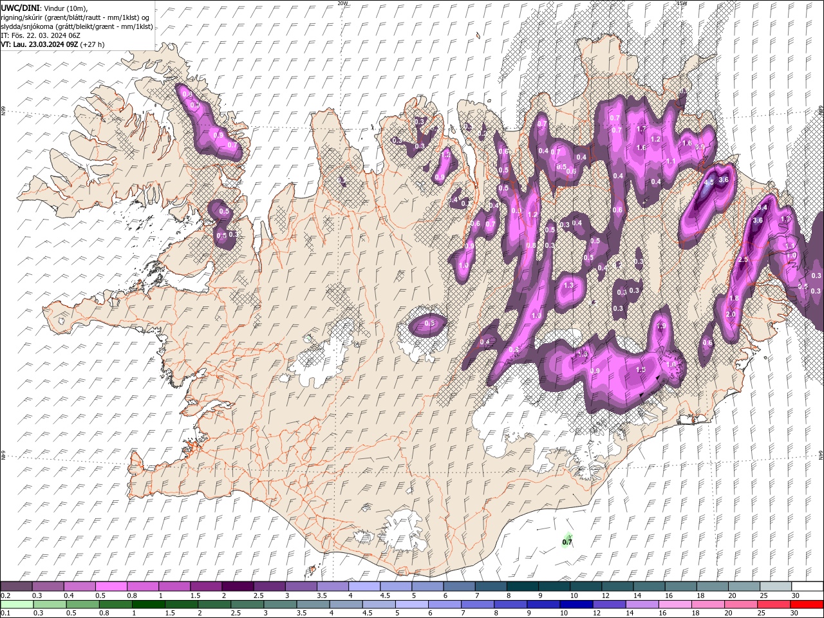Click the 20W longitude label on the top edge
Viewport: 824px width, 618px height.
click(342, 3)
